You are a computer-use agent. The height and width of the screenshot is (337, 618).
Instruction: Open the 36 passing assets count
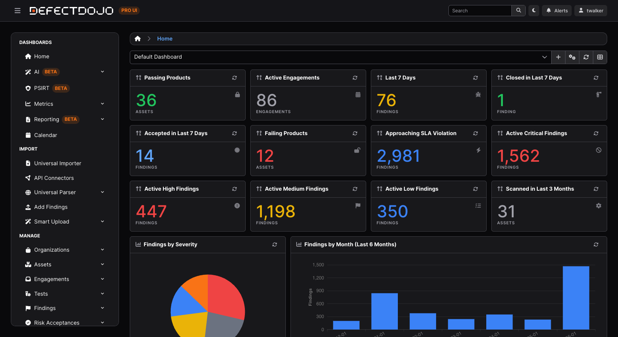[146, 100]
